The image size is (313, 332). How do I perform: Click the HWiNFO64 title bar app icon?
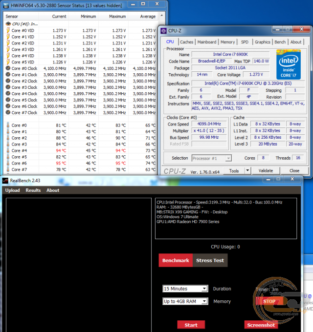coord(6,5)
